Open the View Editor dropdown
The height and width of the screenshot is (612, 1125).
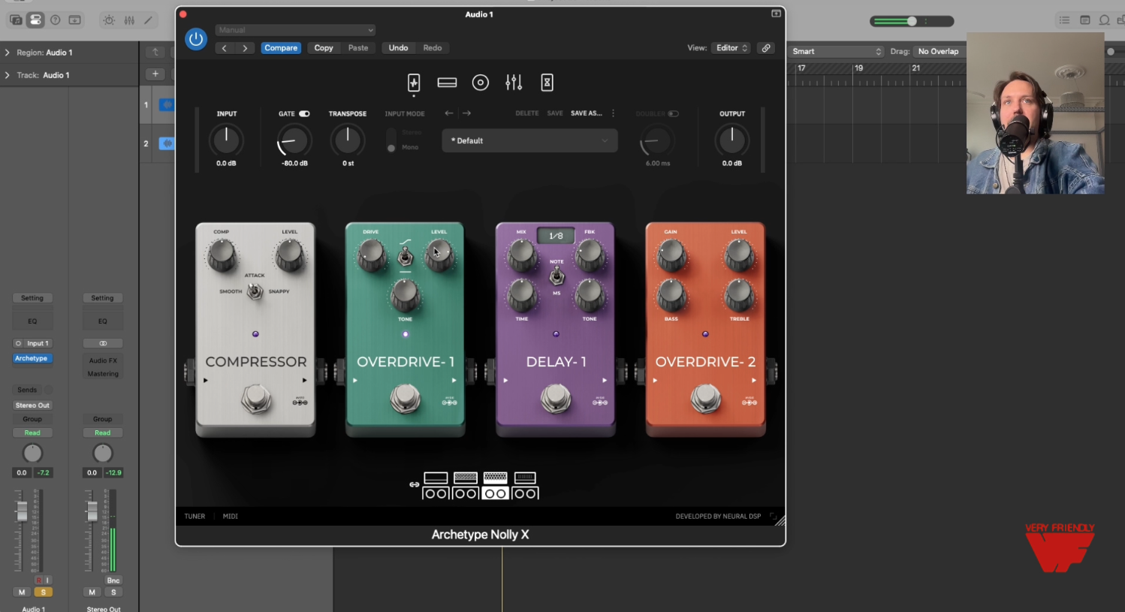(x=731, y=48)
